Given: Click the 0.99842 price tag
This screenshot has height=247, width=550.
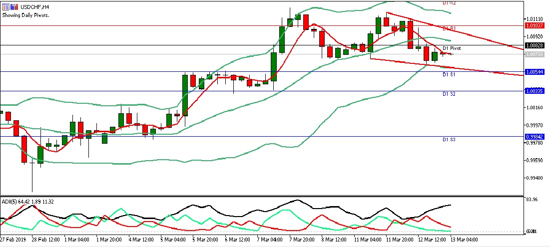Looking at the screenshot, I should click(536, 136).
